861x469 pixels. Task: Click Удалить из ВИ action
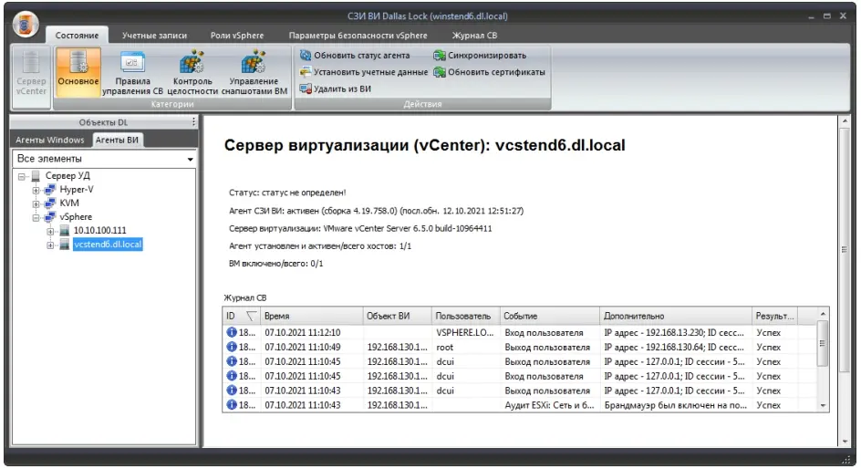coord(336,89)
